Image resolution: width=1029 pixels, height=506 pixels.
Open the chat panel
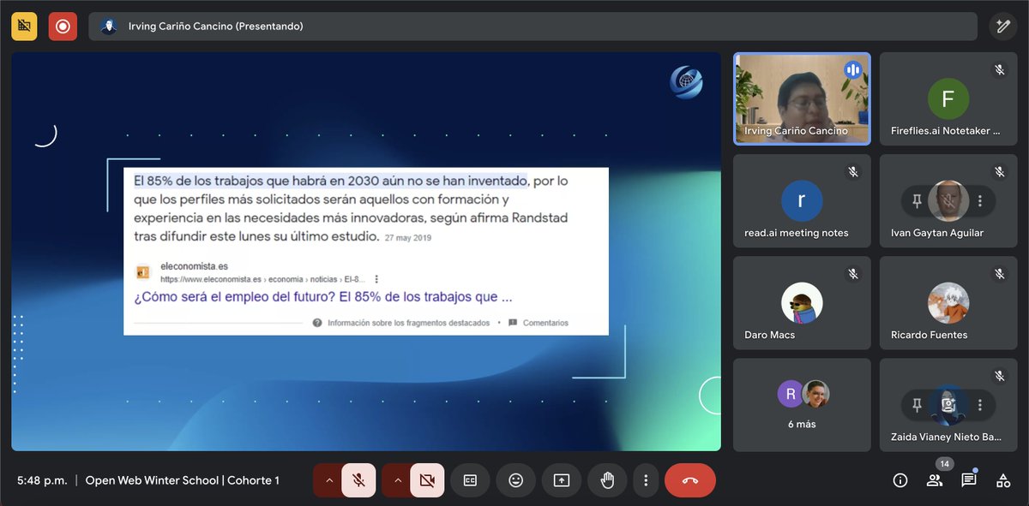click(x=968, y=480)
